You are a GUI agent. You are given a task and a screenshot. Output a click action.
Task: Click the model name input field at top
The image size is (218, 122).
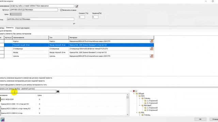(x=42, y=6)
